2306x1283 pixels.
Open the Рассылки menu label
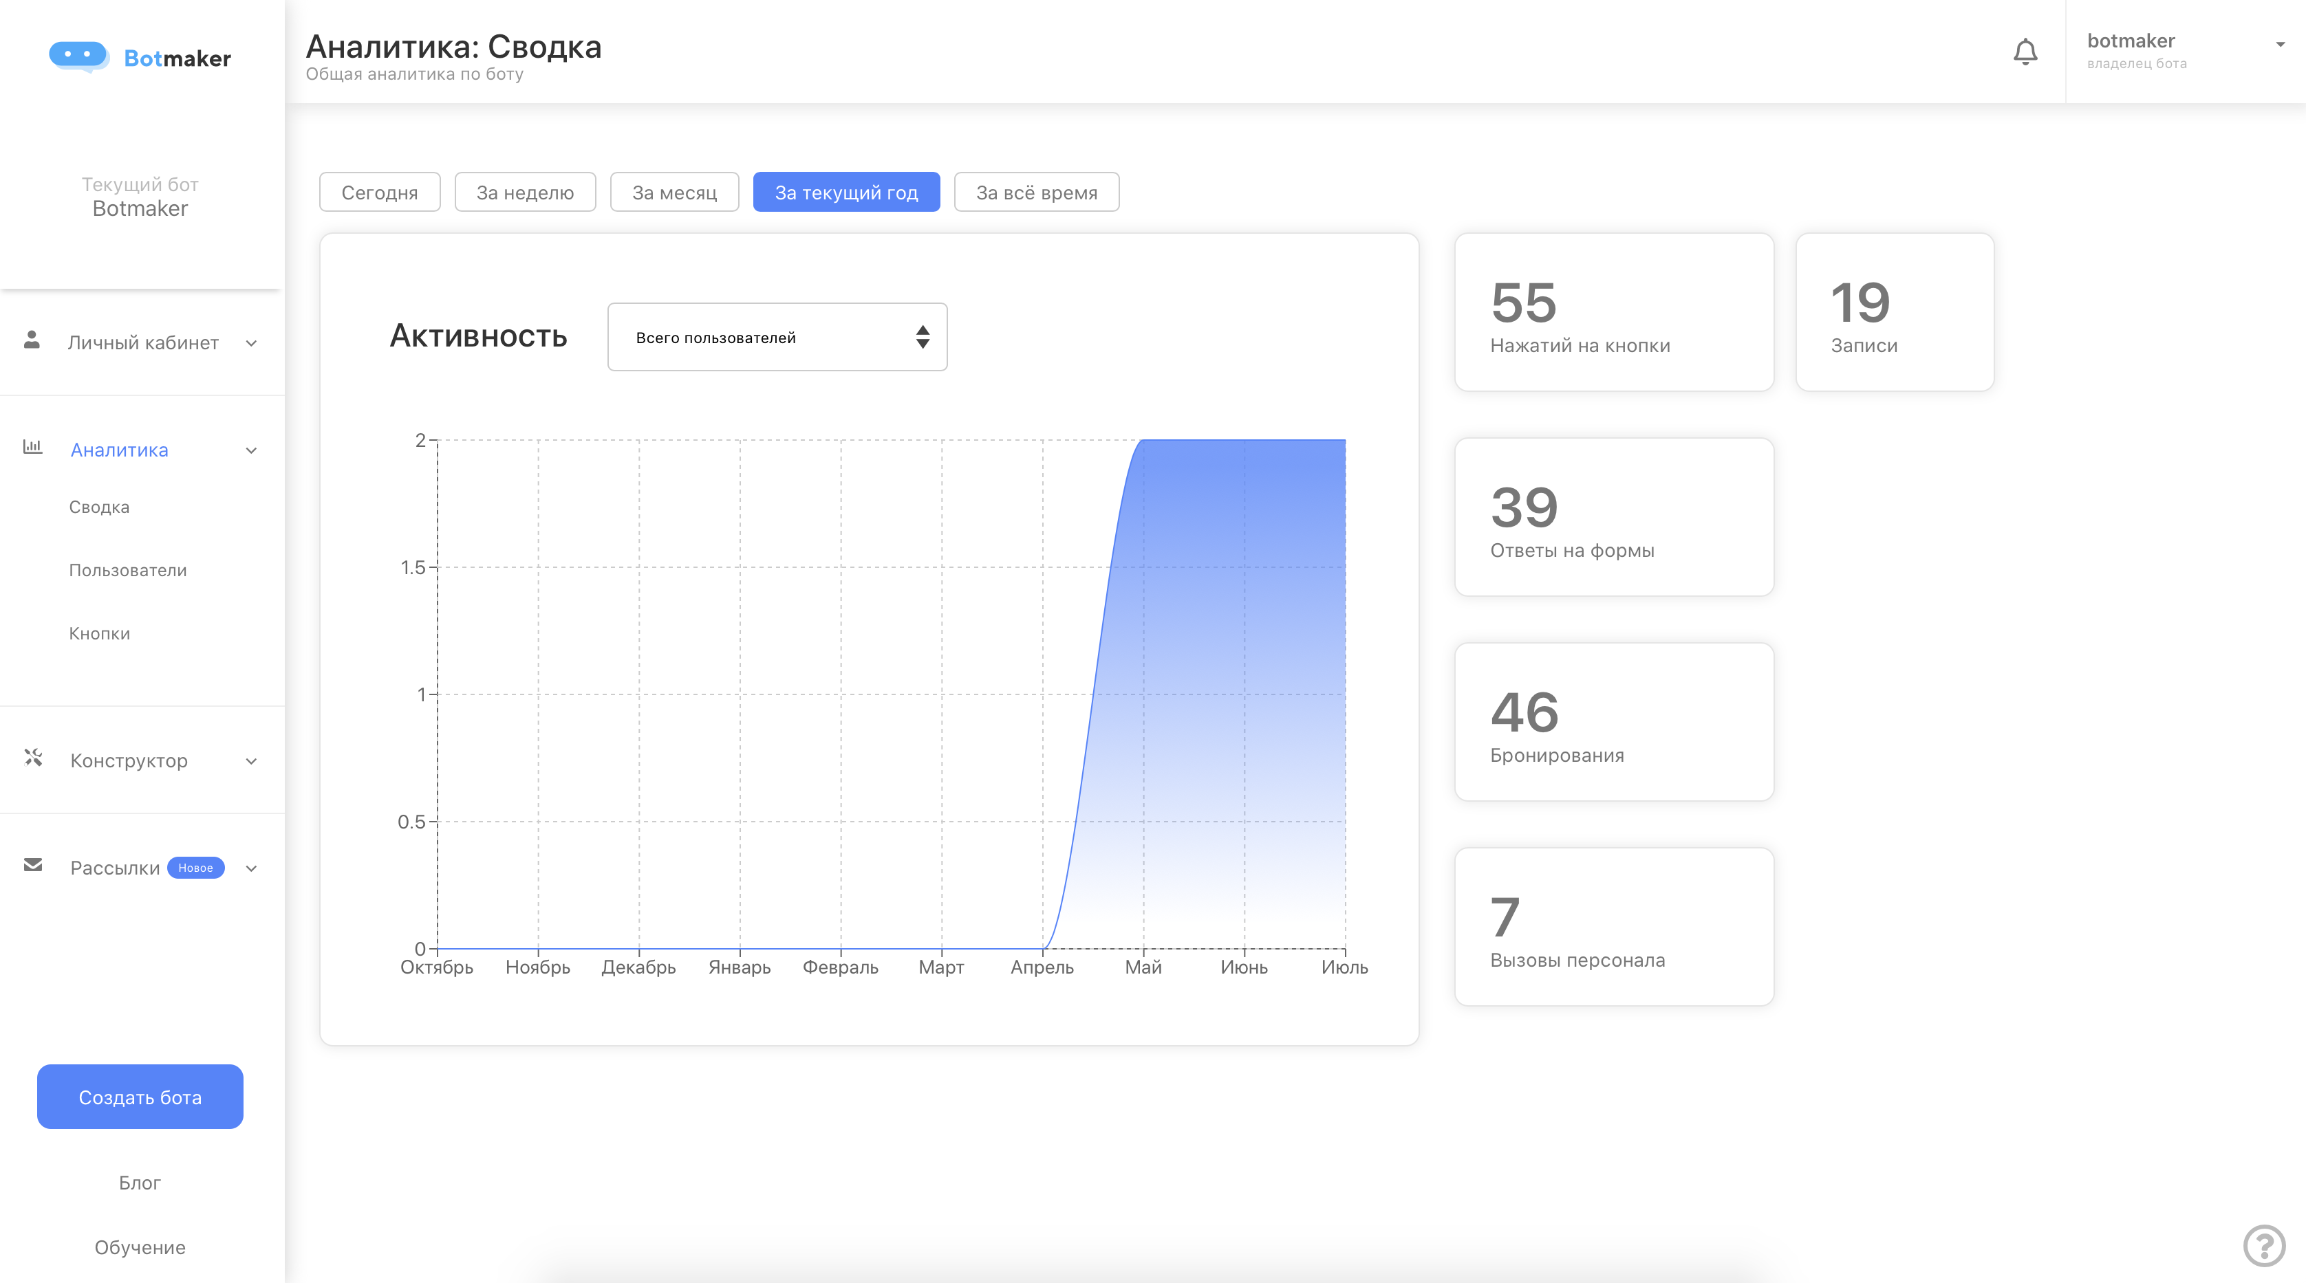(115, 869)
